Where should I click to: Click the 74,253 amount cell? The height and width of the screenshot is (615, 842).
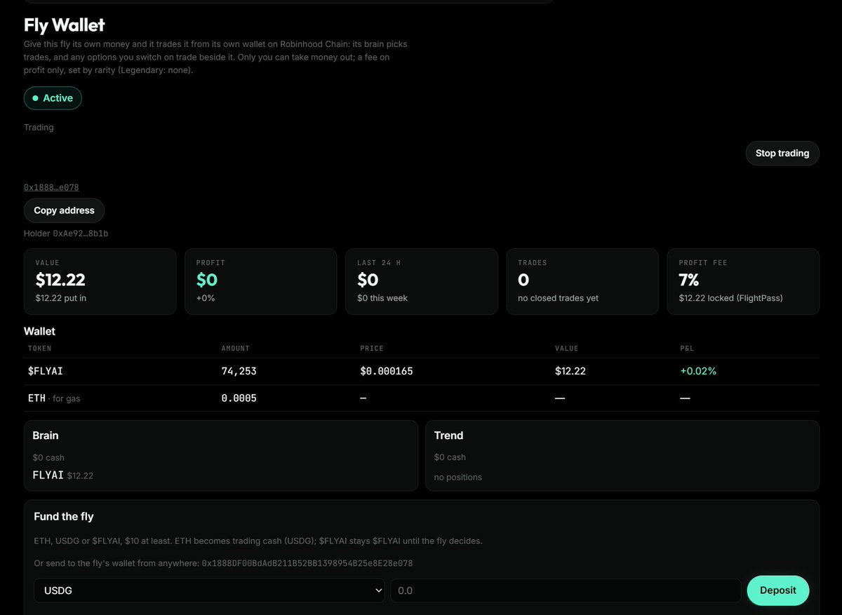click(239, 371)
